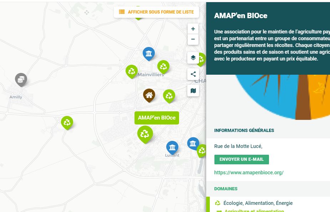
Task: Open the Agriculture et alimentation link
Action: coord(254,211)
